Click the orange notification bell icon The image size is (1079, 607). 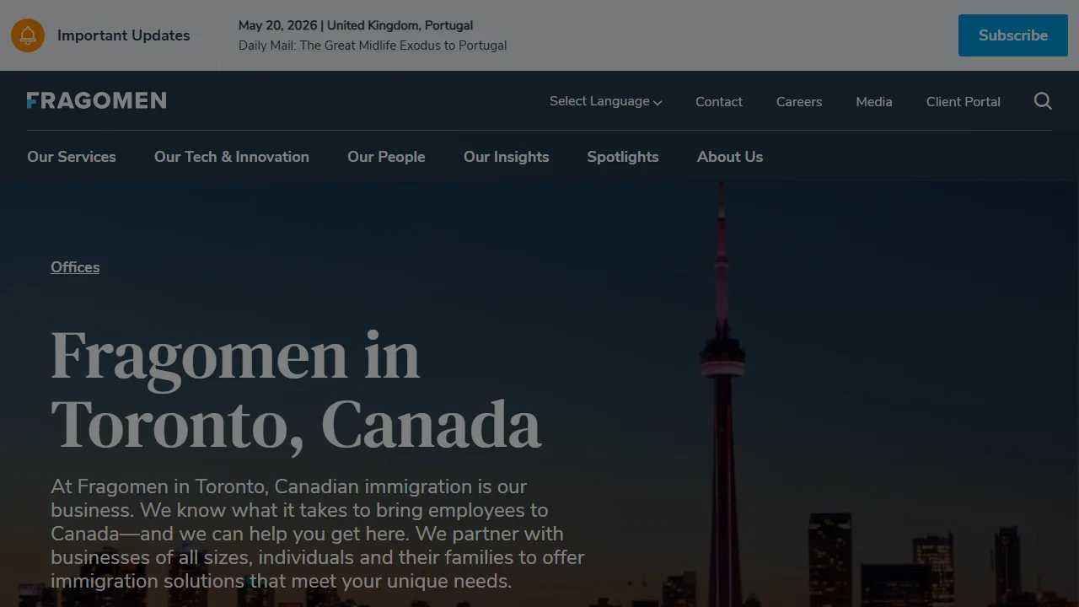tap(28, 35)
